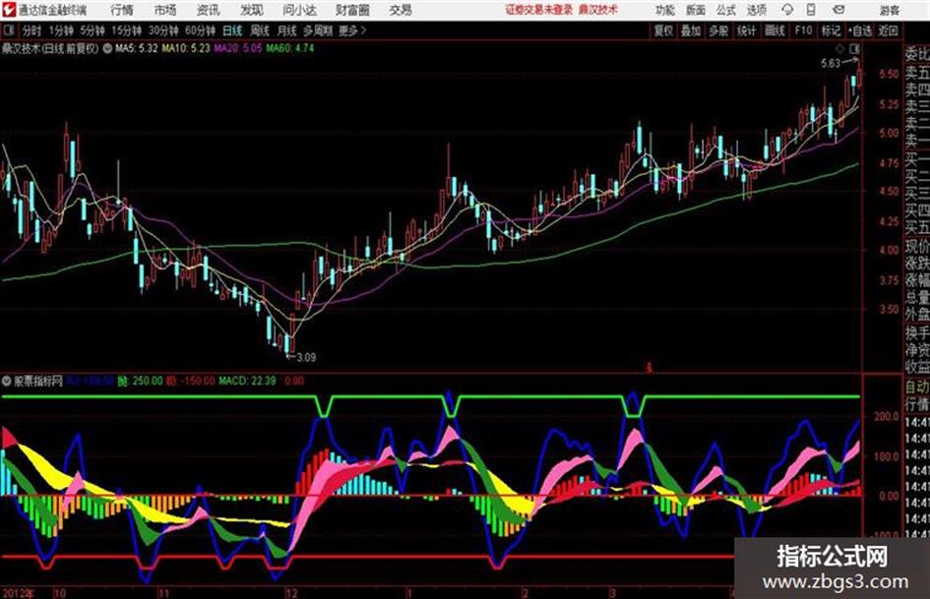Click the 标记 mark toolbar button
Image resolution: width=930 pixels, height=599 pixels.
[831, 30]
